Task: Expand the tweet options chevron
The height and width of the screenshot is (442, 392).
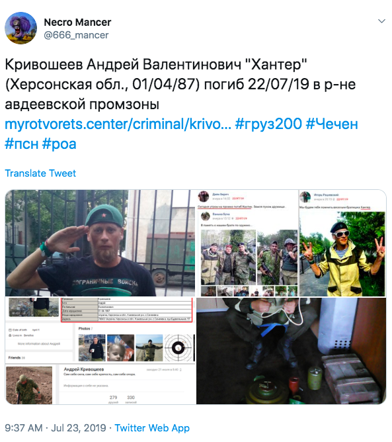Action: pos(381,21)
